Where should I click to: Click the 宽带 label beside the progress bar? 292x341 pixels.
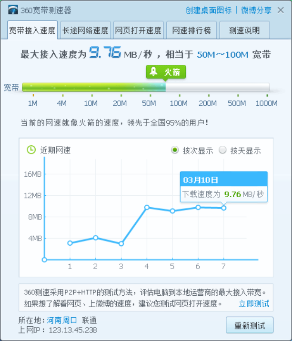click(11, 88)
